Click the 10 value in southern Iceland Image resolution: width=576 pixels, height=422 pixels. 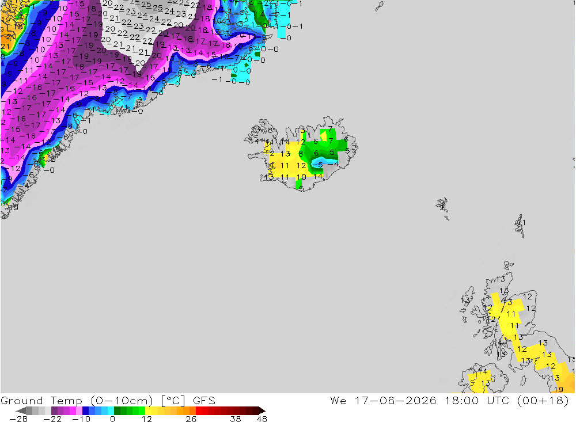(x=301, y=177)
